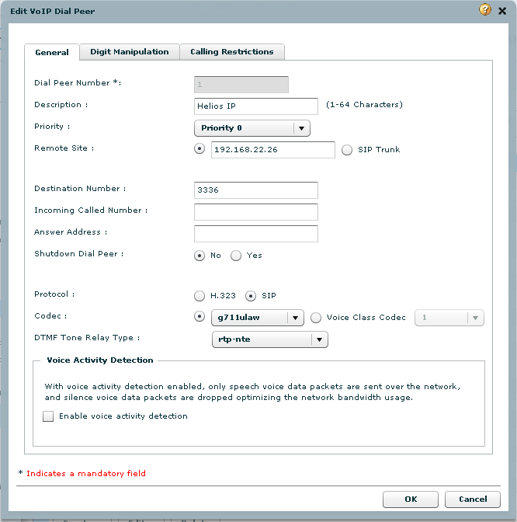Screen dimensions: 517x522
Task: Enable voice activity detection checkbox
Action: (x=48, y=416)
